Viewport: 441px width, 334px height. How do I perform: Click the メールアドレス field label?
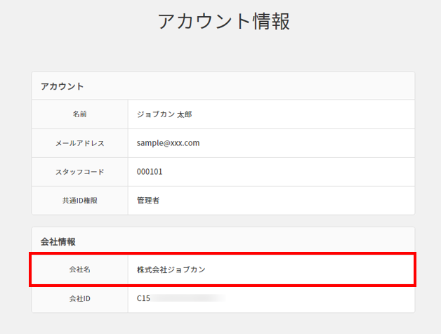[x=79, y=143]
